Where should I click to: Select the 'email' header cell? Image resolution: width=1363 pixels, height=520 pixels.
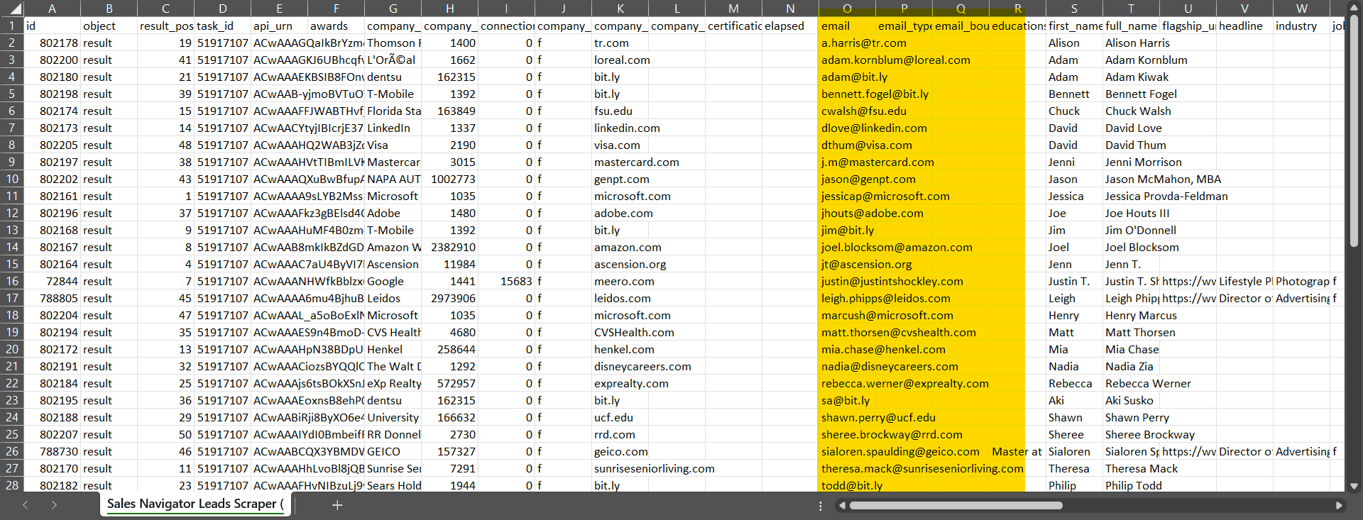847,26
